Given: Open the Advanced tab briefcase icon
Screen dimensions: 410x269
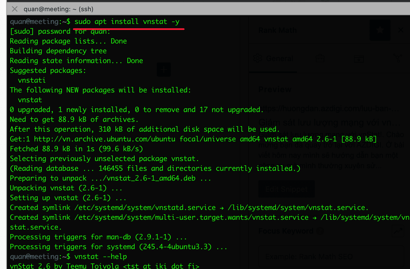Looking at the screenshot, I should (x=320, y=59).
